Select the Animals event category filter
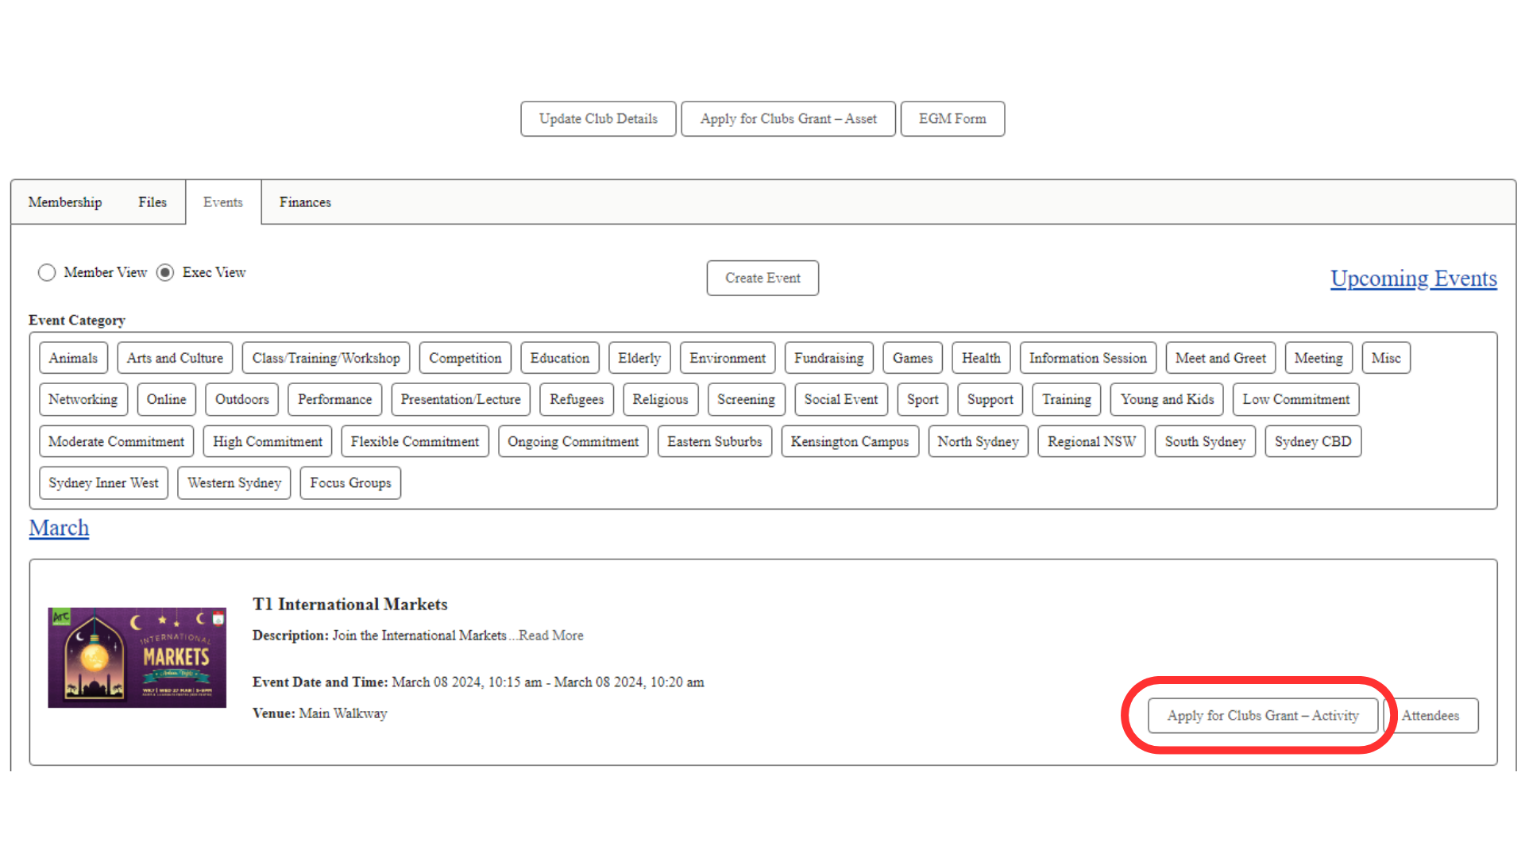 [x=72, y=358]
